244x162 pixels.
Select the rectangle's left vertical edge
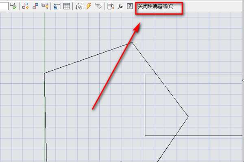[145, 105]
